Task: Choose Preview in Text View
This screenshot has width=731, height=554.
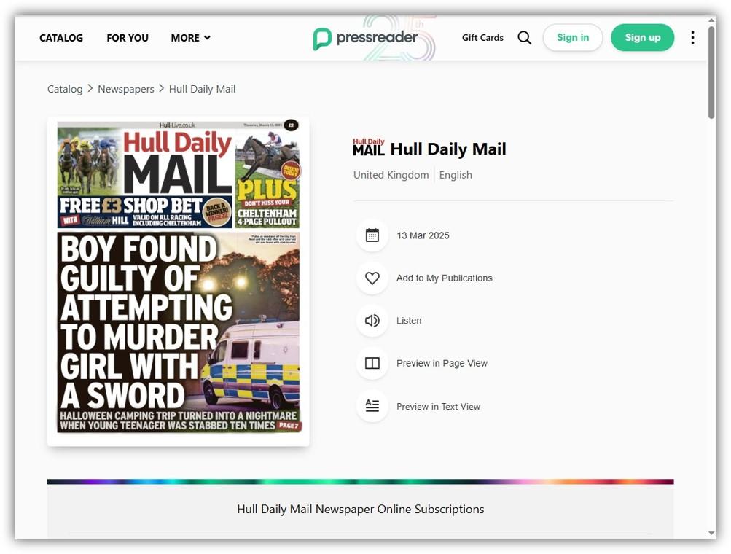Action: (x=438, y=407)
